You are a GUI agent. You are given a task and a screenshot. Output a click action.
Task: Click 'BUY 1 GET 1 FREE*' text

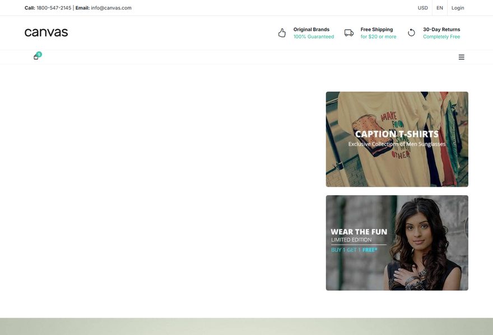354,250
